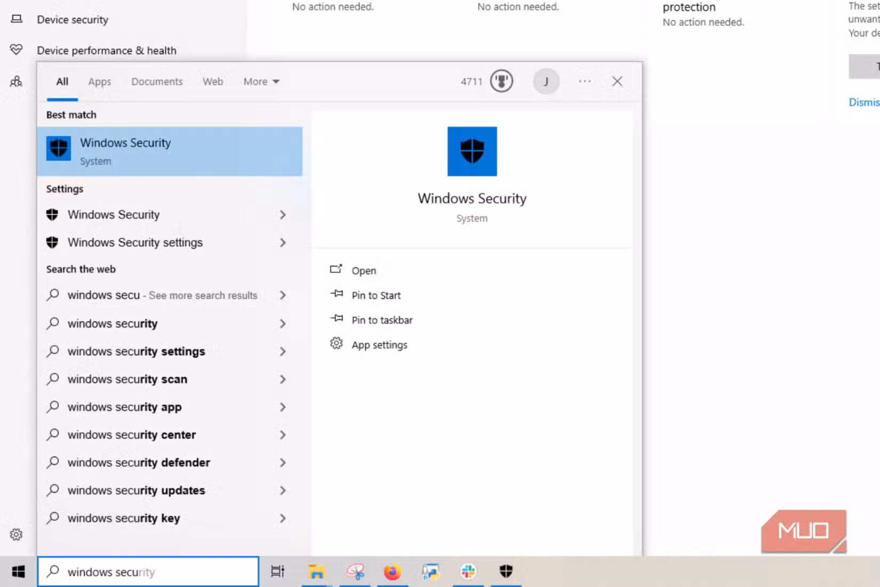Click Open in the preview pane
The image size is (880, 587).
coord(364,271)
